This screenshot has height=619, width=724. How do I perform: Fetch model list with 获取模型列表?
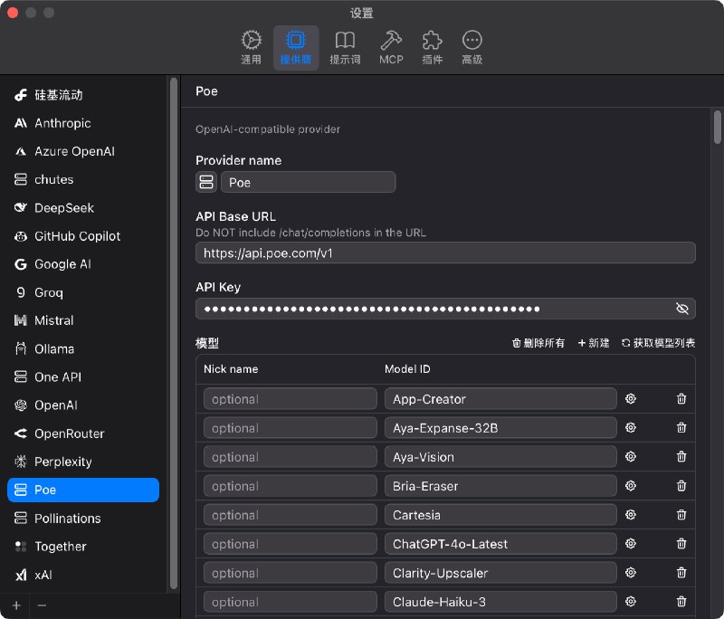click(x=659, y=343)
